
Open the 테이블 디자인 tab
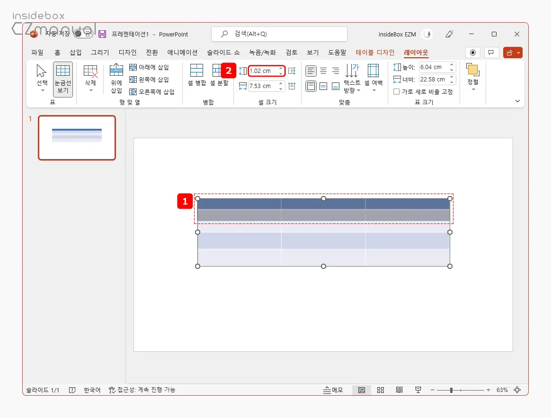tap(375, 53)
